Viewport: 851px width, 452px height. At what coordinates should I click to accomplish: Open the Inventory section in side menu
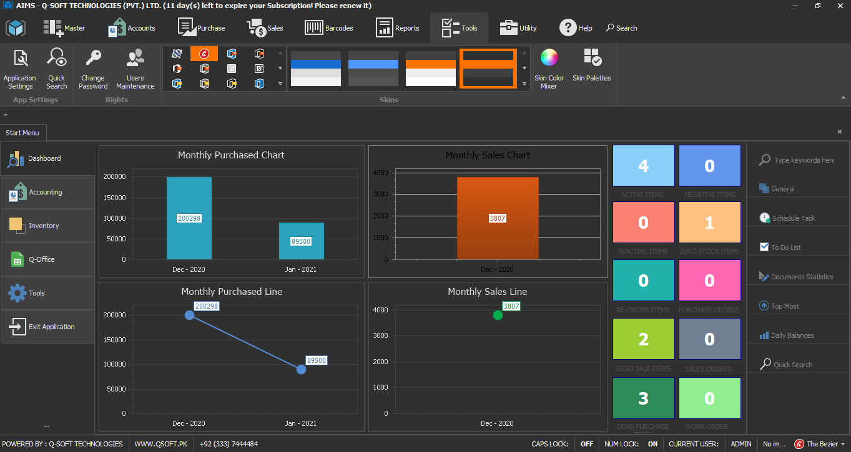(47, 226)
